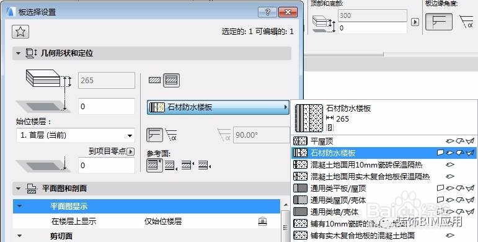The height and width of the screenshot is (242, 478).
Task: Select the custom angle icon under 板边缘角度
Action: click(x=466, y=22)
